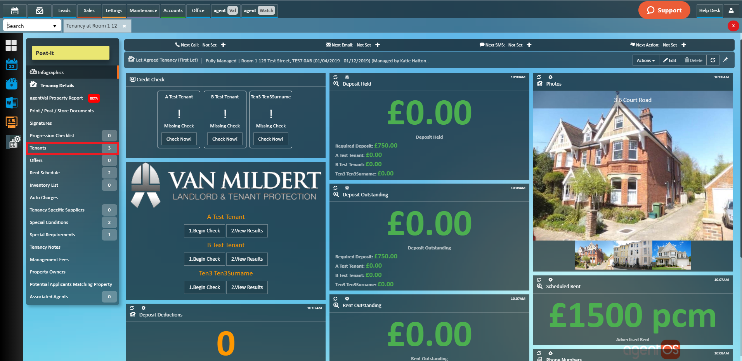
Task: Click the Word document icon in sidebar
Action: point(11,103)
